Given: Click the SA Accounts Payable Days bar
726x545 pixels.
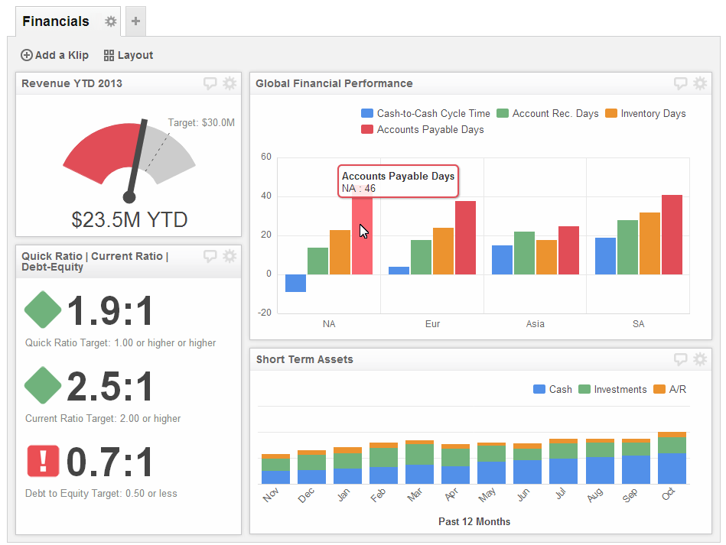Looking at the screenshot, I should [x=672, y=234].
